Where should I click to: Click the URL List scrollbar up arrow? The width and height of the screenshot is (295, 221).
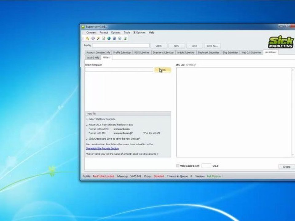coord(293,70)
